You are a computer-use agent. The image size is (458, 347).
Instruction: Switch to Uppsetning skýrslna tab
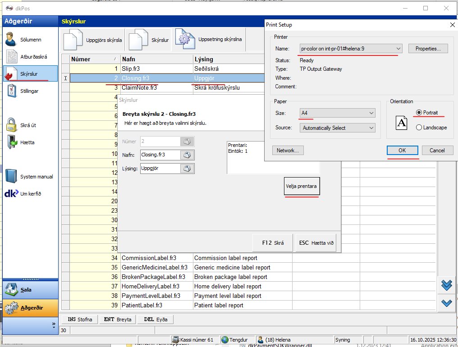(x=210, y=40)
